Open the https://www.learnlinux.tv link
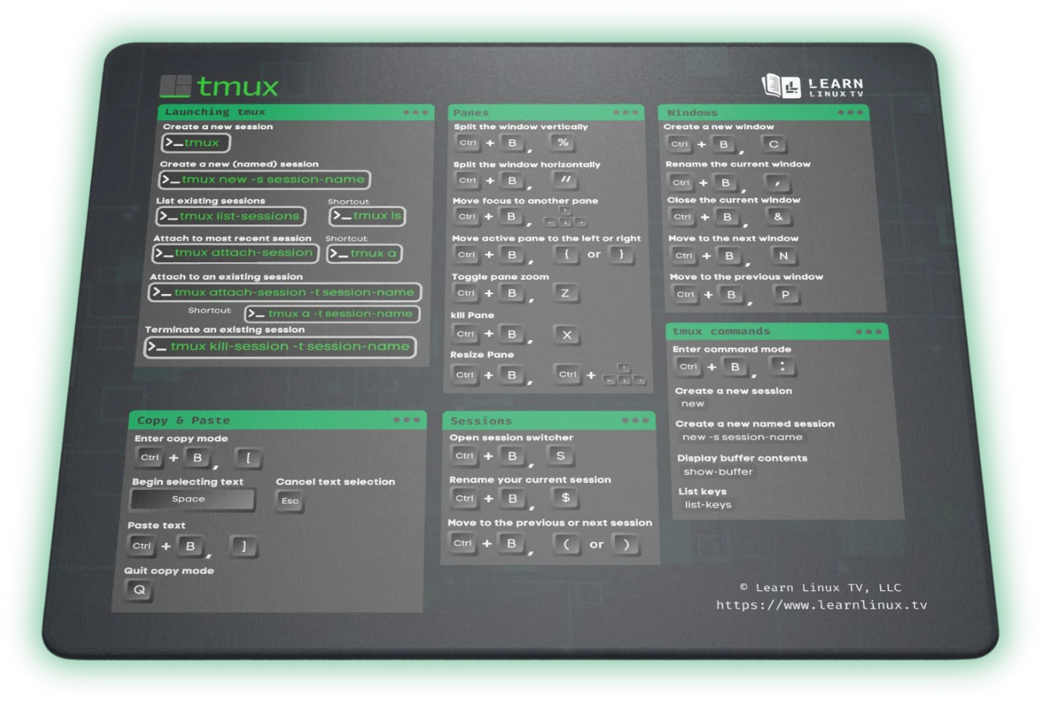The width and height of the screenshot is (1041, 703). (821, 605)
